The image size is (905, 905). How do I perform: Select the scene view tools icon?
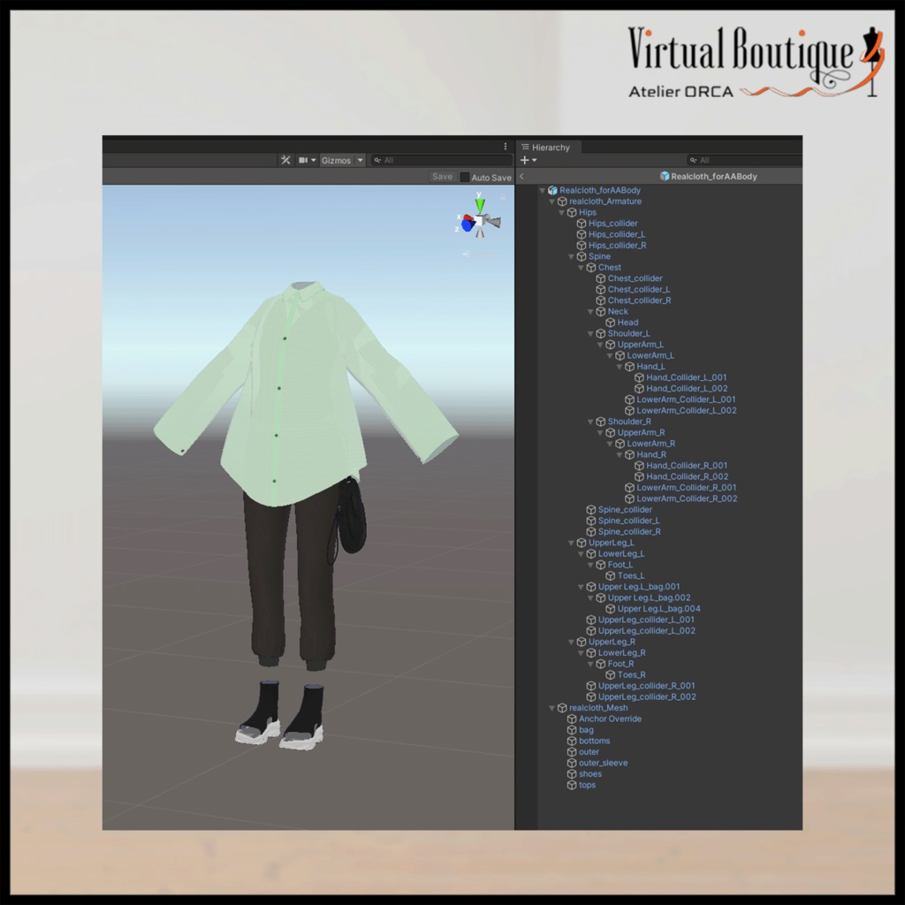285,160
